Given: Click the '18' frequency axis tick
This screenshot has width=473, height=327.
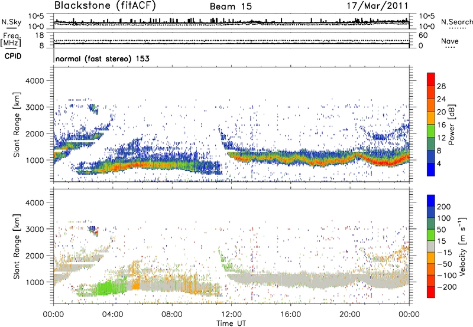Looking at the screenshot, I should tap(40, 35).
